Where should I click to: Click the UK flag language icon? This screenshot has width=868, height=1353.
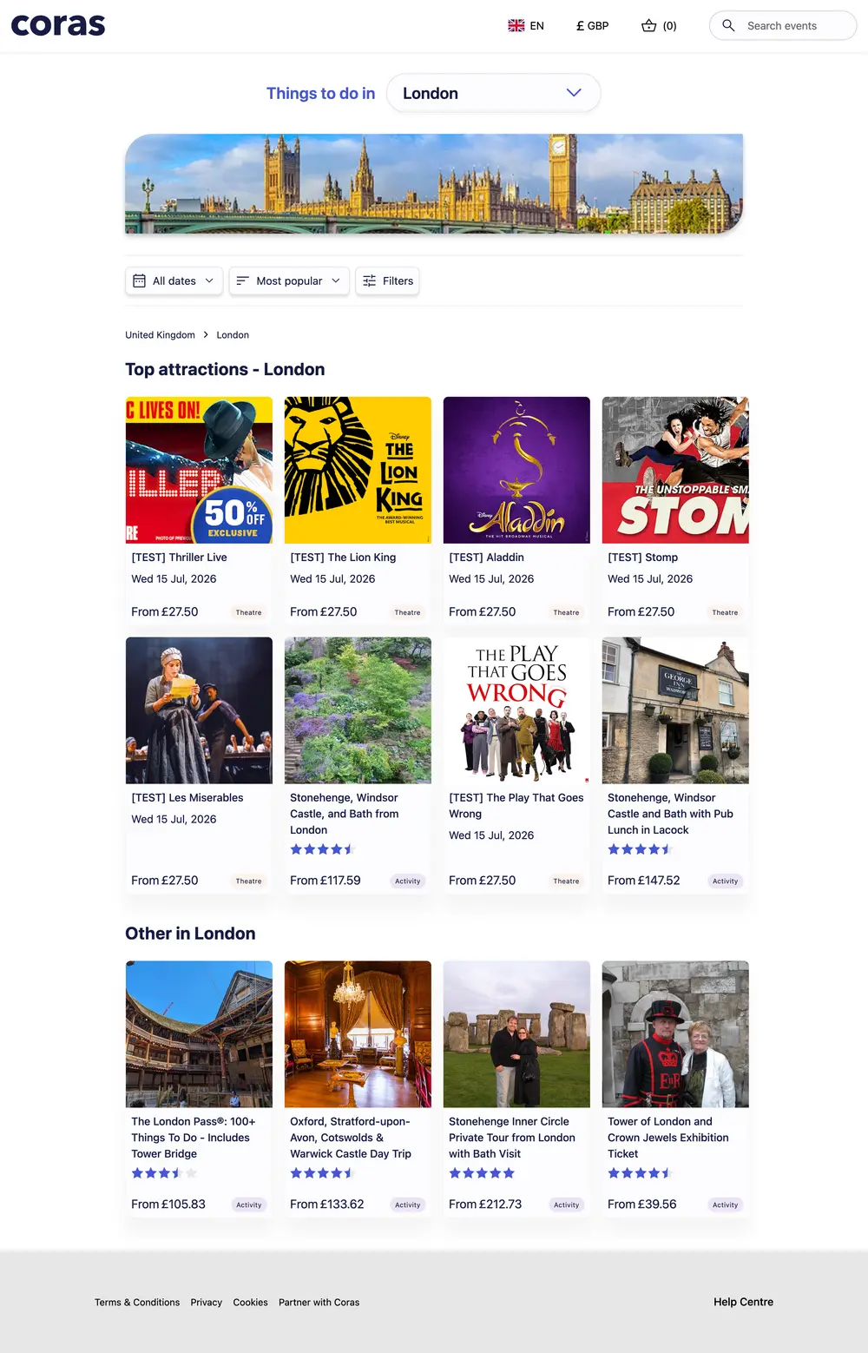pos(516,26)
